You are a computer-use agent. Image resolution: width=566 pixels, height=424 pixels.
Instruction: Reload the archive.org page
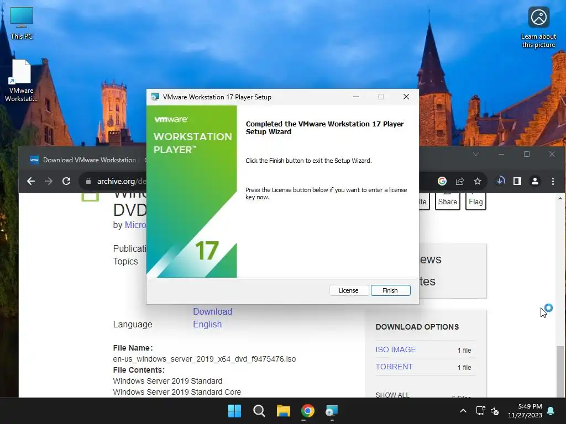click(66, 181)
